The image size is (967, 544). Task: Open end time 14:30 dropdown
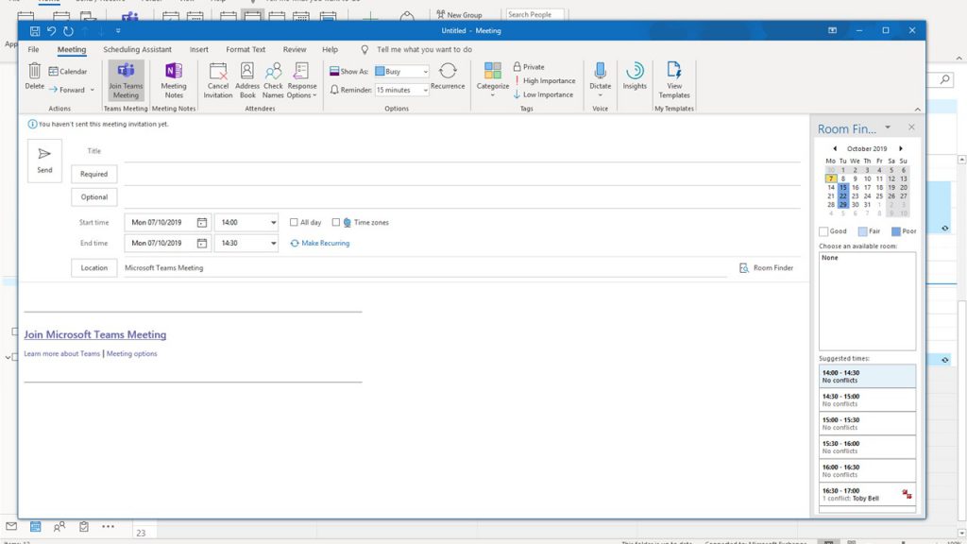273,244
